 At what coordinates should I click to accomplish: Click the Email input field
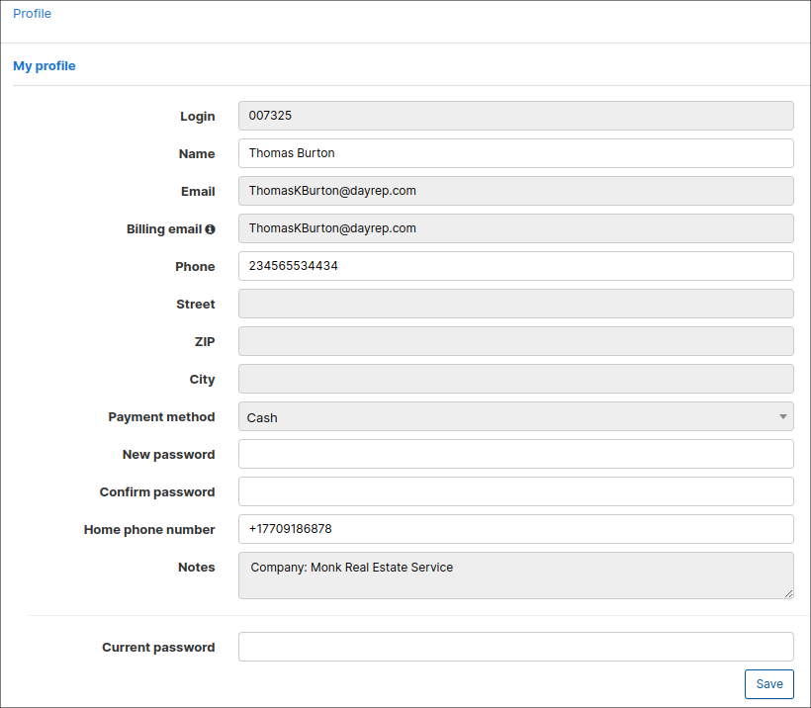pos(514,191)
